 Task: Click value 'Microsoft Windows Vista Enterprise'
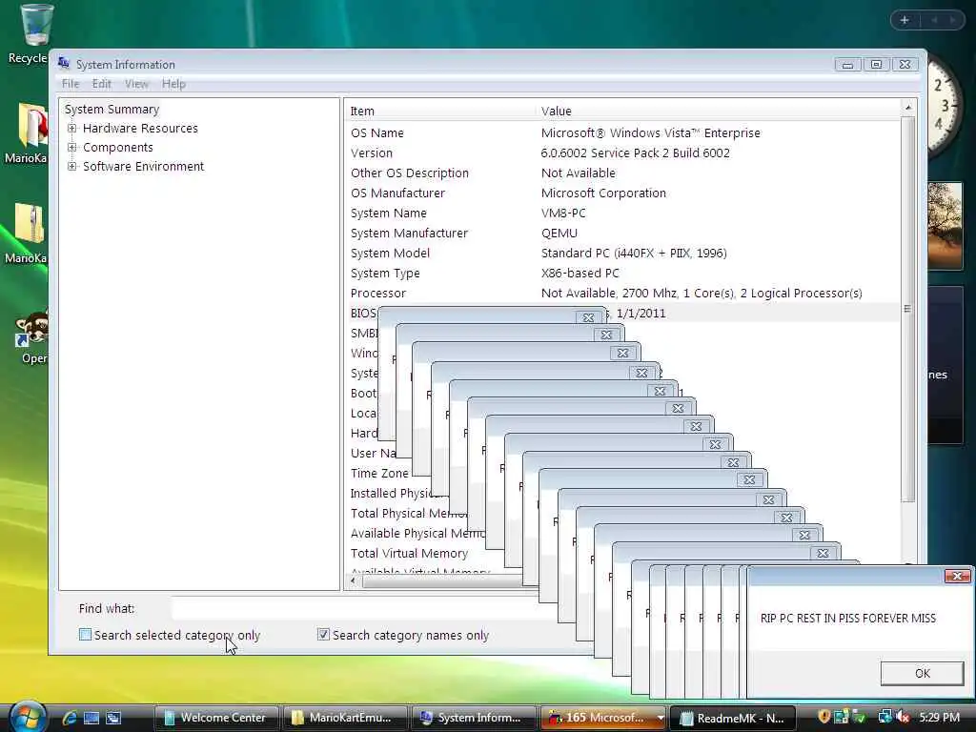click(x=650, y=133)
